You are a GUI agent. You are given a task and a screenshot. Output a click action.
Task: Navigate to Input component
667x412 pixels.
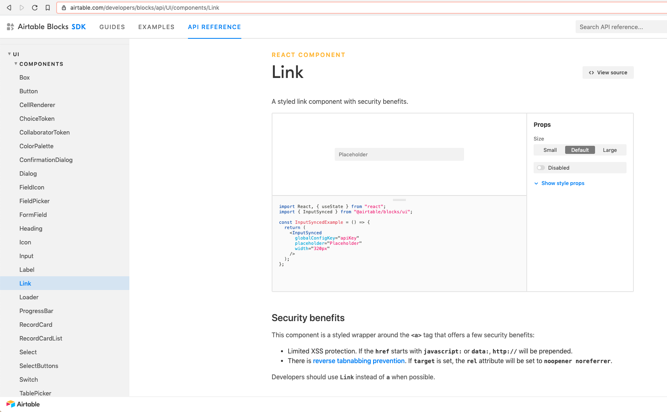coord(26,256)
